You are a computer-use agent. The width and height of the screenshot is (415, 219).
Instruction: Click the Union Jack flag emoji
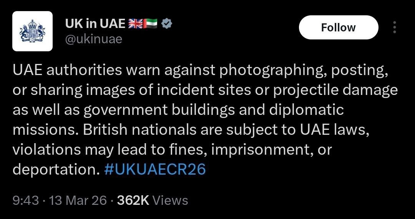click(135, 24)
